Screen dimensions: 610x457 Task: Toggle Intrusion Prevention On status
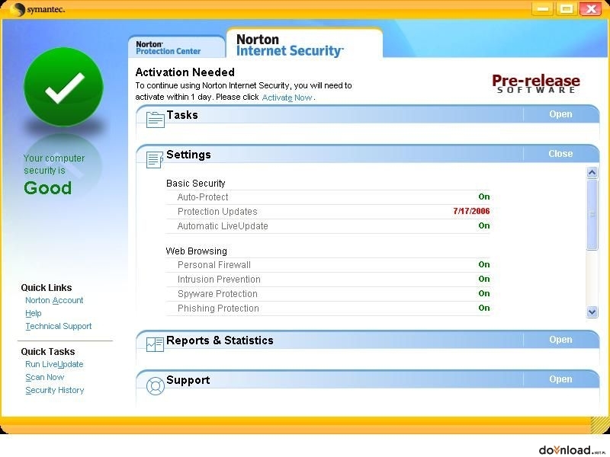pos(484,279)
